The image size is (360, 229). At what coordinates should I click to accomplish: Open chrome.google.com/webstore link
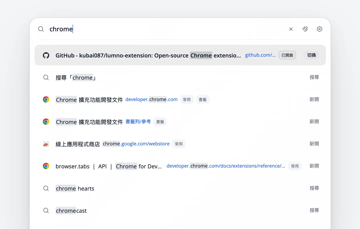(x=136, y=144)
